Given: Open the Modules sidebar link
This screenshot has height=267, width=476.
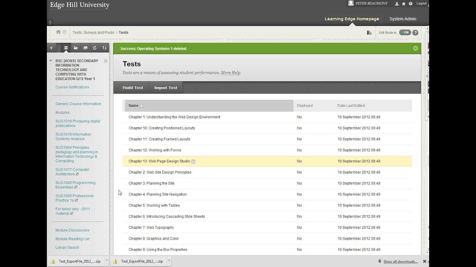Looking at the screenshot, I should 62,112.
